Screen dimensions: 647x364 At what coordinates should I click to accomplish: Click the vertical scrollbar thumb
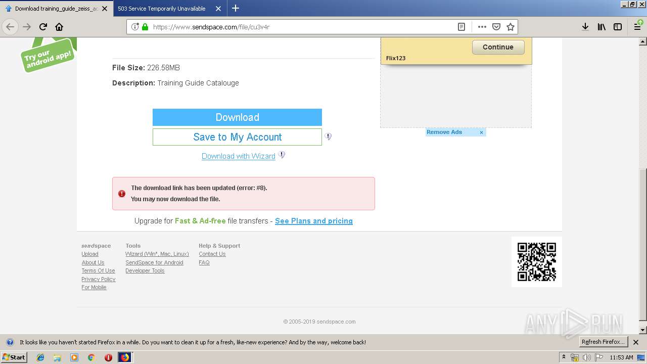(x=643, y=245)
